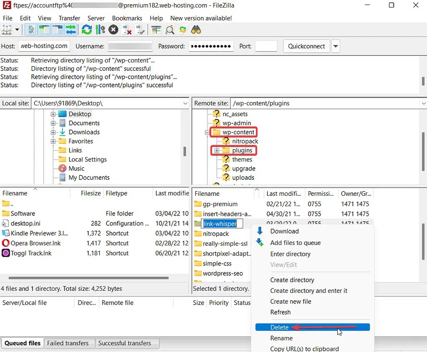Open the Site Manager dropdown arrow
Image resolution: width=427 pixels, height=352 pixels.
tap(17, 30)
